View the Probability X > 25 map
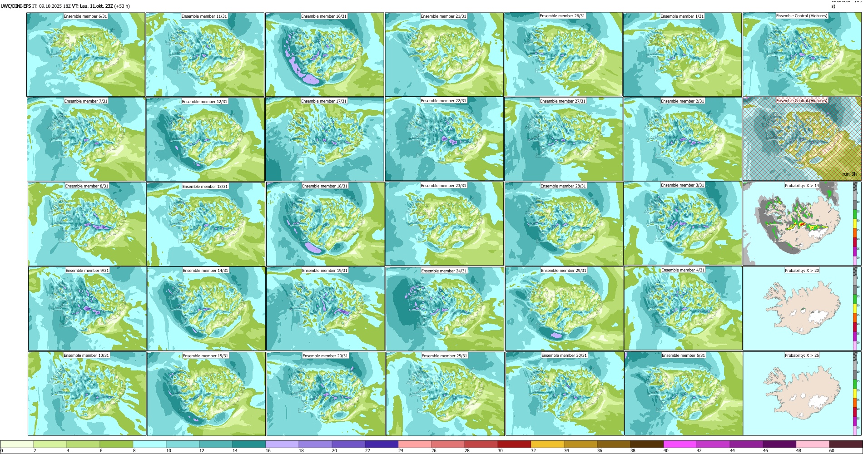 coord(802,394)
